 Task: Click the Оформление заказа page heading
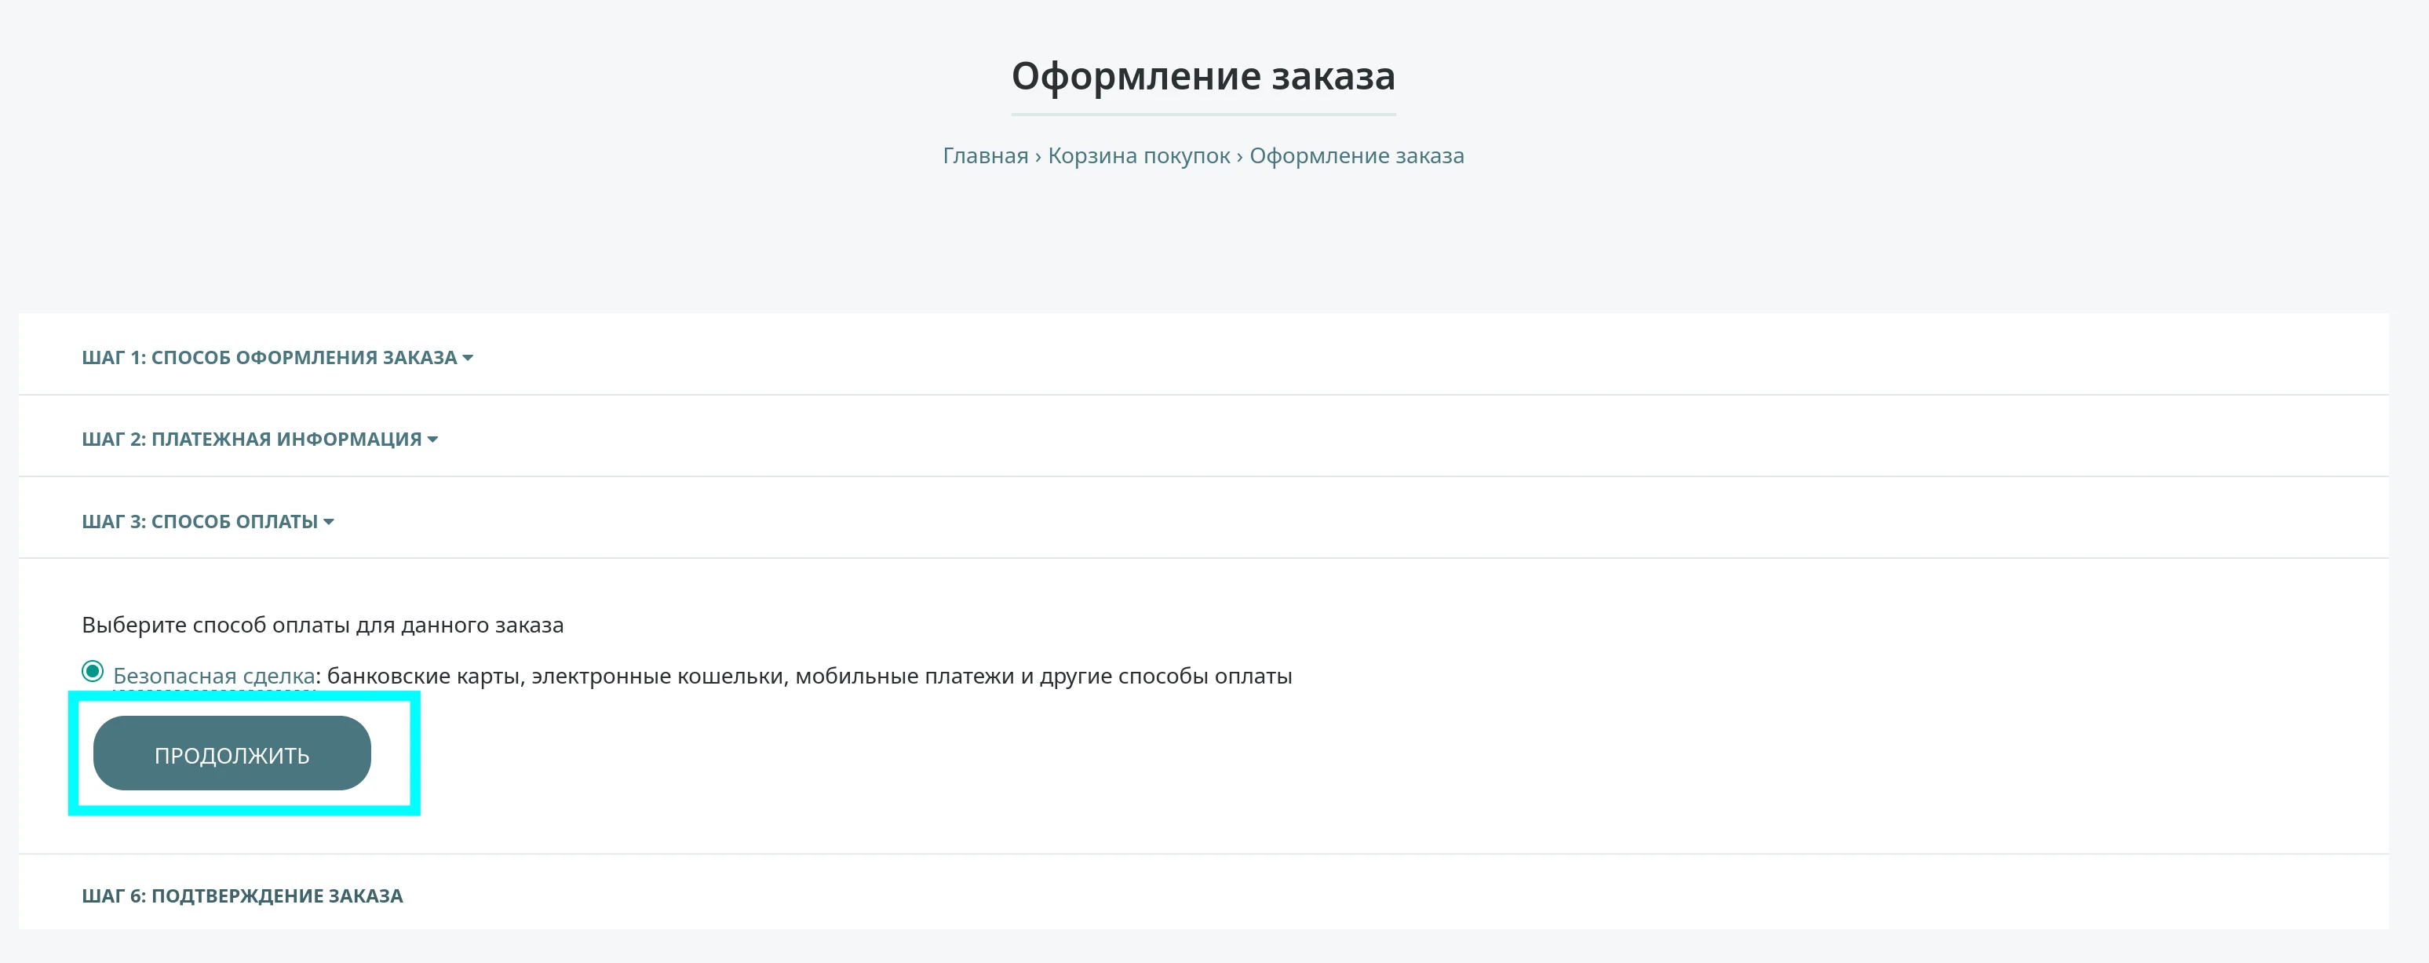[1202, 75]
